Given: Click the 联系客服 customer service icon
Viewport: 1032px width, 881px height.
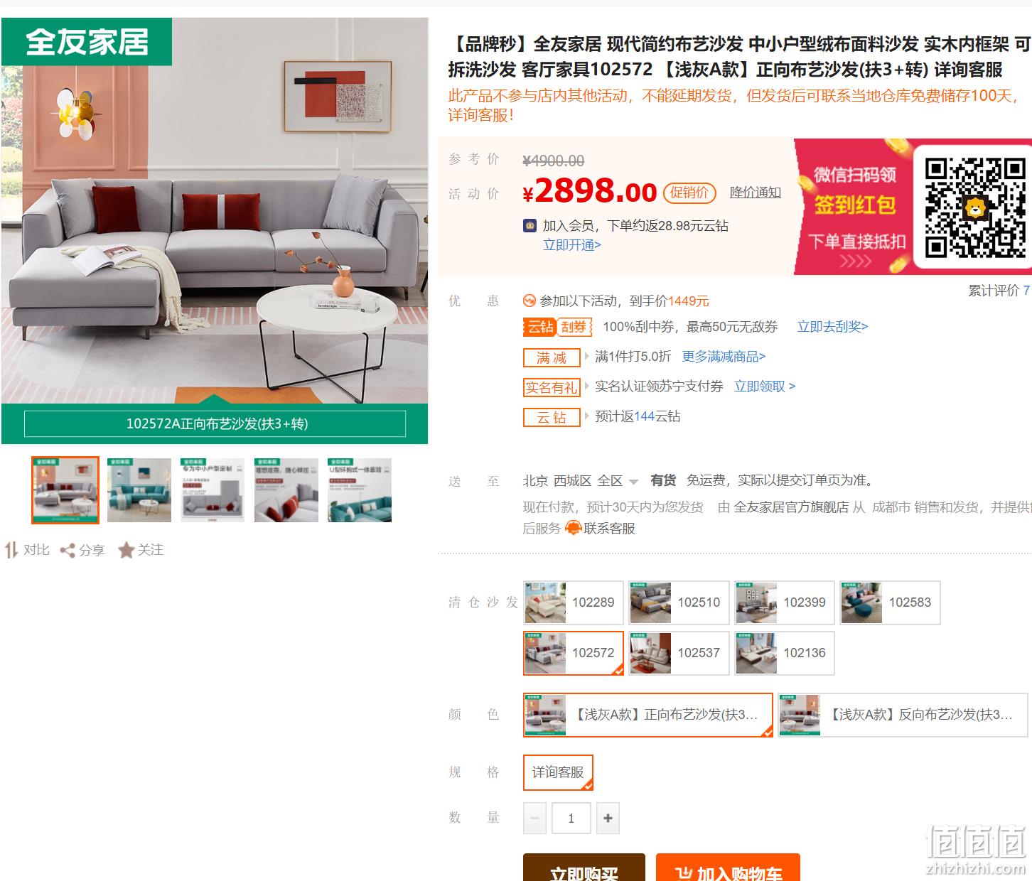Looking at the screenshot, I should pos(573,528).
